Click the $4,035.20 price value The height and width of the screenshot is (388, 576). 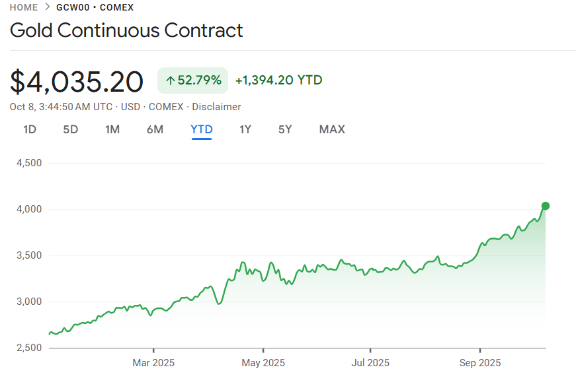pos(77,81)
